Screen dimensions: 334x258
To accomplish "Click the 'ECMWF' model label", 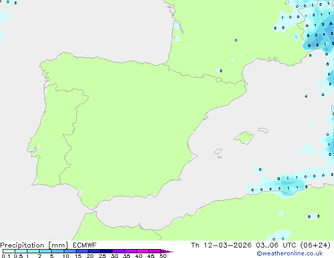I will coord(85,245).
